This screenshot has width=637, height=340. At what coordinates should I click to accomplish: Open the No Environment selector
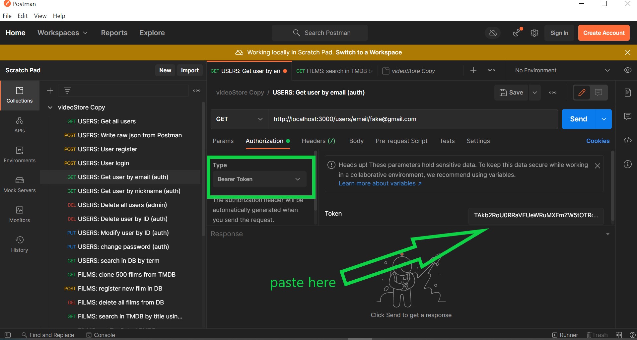[562, 70]
